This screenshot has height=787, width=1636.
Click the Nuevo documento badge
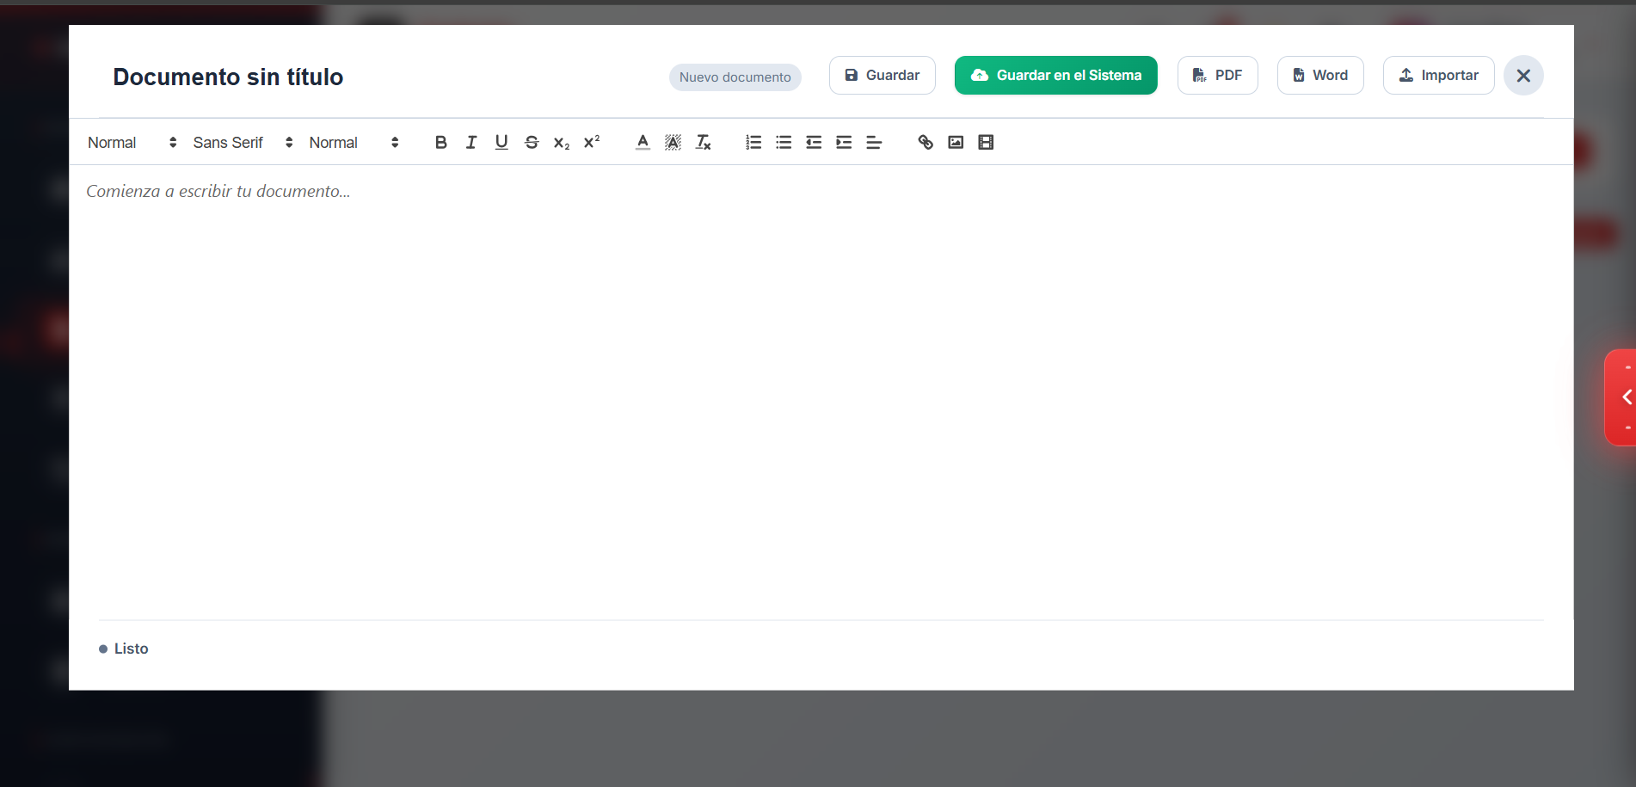tap(735, 77)
